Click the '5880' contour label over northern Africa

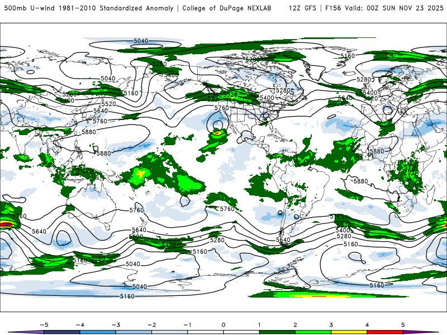click(x=377, y=151)
